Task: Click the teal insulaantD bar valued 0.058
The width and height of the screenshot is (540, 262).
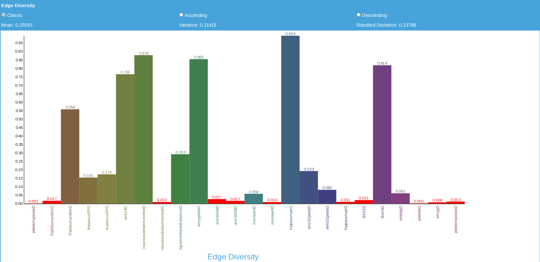Action: 254,199
